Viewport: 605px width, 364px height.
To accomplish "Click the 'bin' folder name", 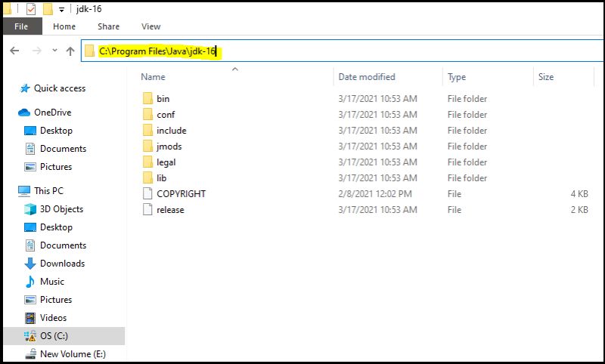I will (x=163, y=99).
